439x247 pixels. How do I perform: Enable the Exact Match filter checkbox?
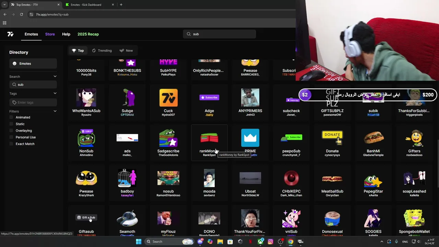click(11, 144)
